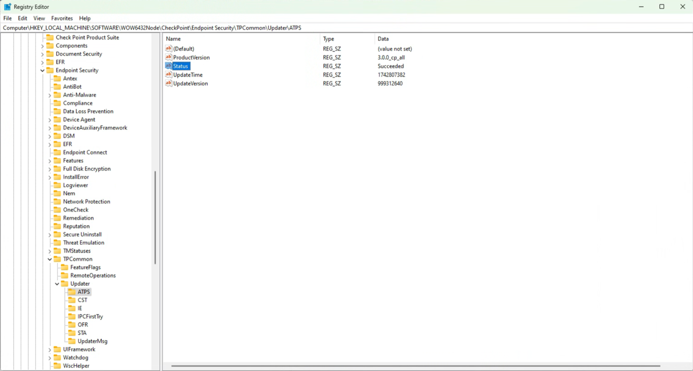This screenshot has width=693, height=371.
Task: Click the CST folder icon
Action: [x=72, y=300]
